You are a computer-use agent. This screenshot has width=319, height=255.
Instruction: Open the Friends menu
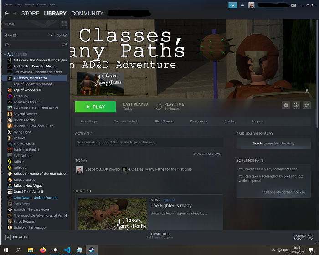pyautogui.click(x=30, y=5)
